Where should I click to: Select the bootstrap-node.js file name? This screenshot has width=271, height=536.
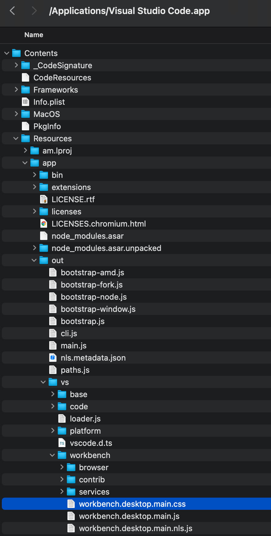(94, 297)
